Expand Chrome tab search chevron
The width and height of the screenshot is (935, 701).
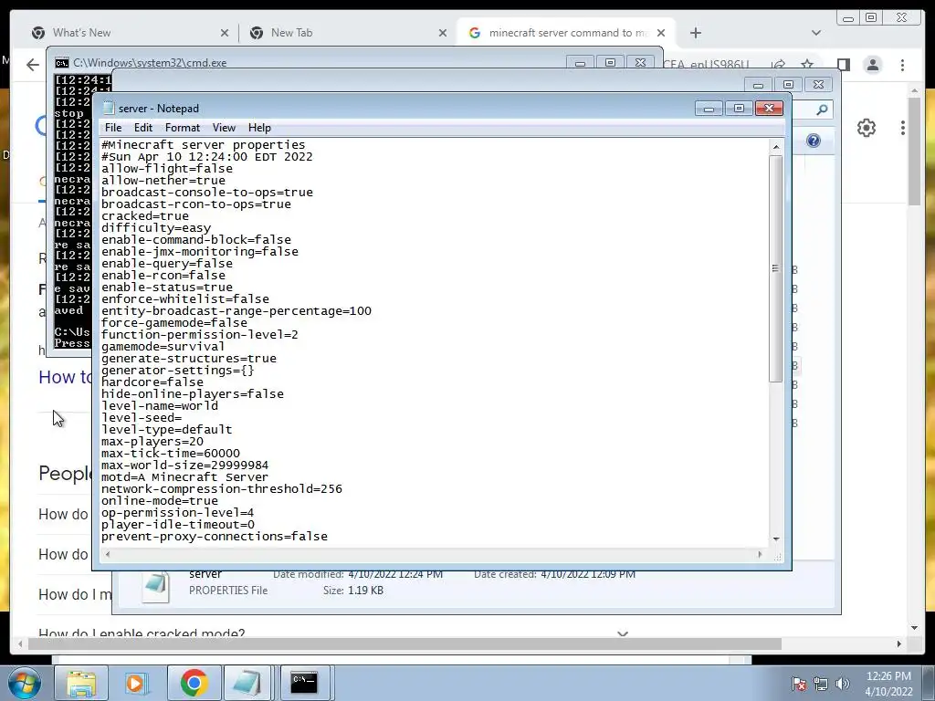pos(815,33)
